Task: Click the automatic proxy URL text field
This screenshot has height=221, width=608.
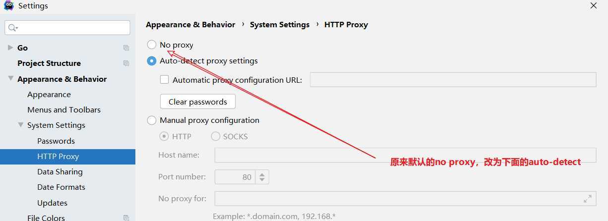Action: coord(453,80)
